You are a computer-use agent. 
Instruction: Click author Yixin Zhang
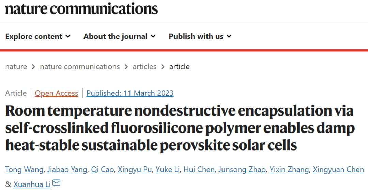[289, 170]
